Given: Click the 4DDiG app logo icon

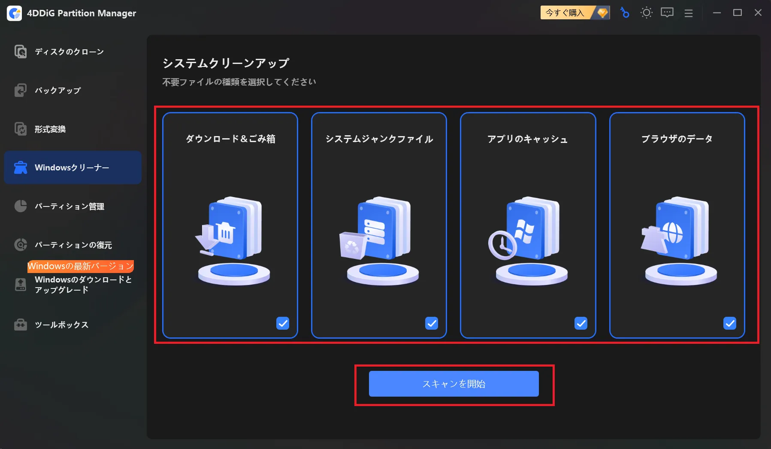Looking at the screenshot, I should [x=15, y=13].
